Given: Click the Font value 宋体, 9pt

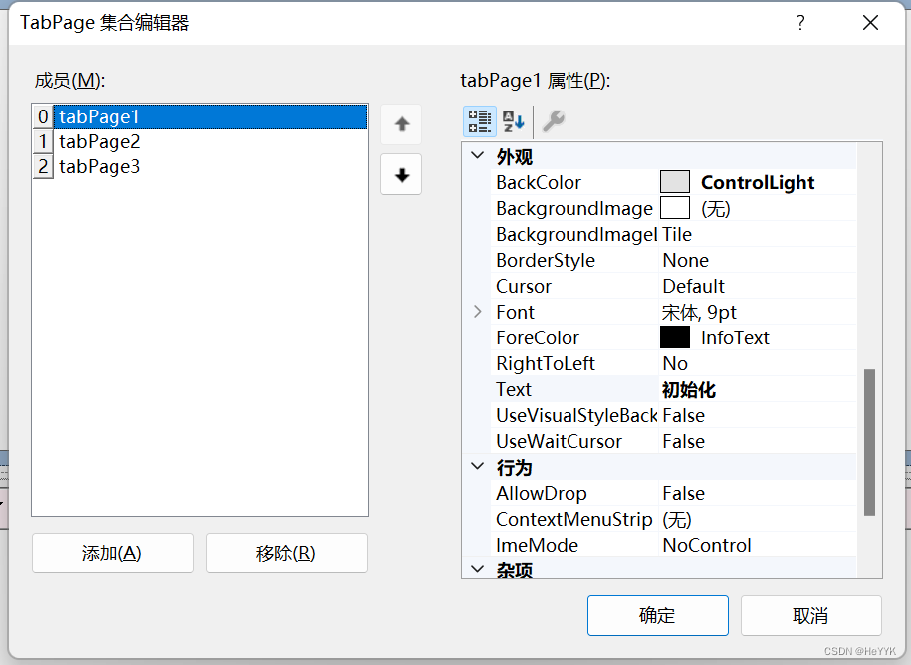Looking at the screenshot, I should [x=699, y=312].
